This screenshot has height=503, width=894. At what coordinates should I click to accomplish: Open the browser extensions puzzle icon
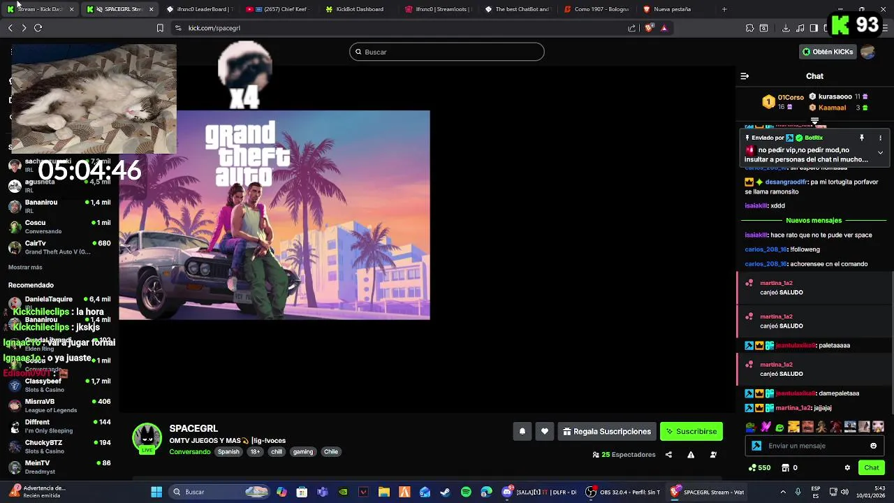click(x=749, y=28)
